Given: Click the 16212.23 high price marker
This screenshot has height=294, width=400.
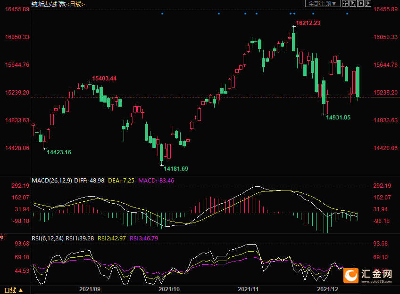Looking at the screenshot, I should click(x=308, y=23).
